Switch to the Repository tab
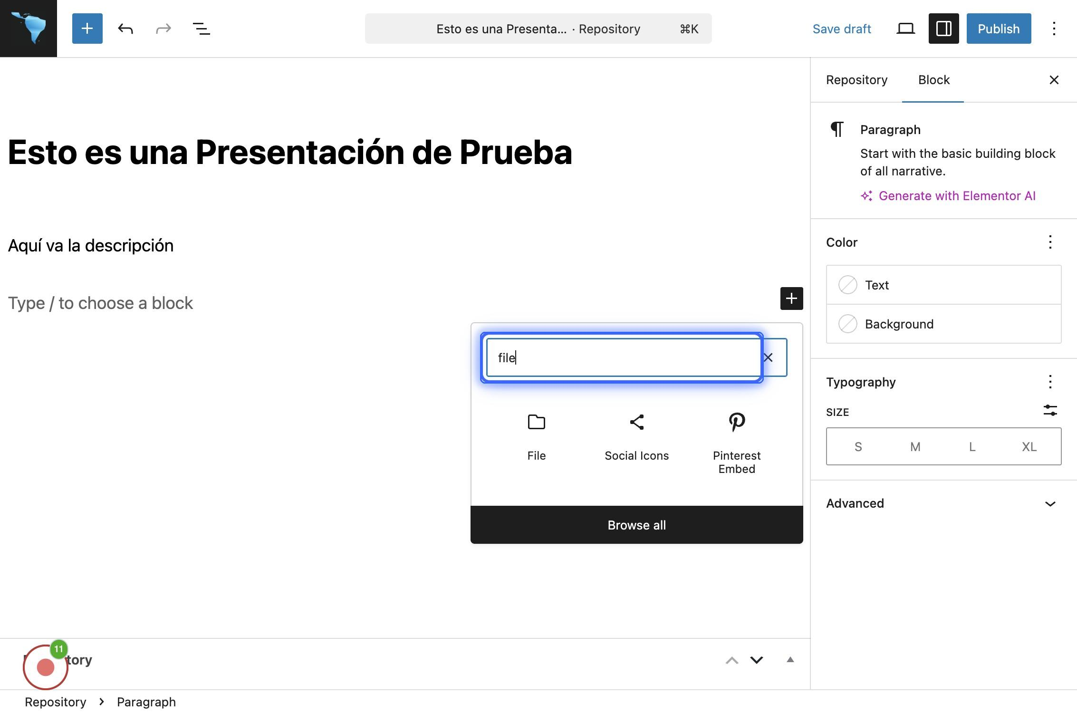 click(856, 80)
